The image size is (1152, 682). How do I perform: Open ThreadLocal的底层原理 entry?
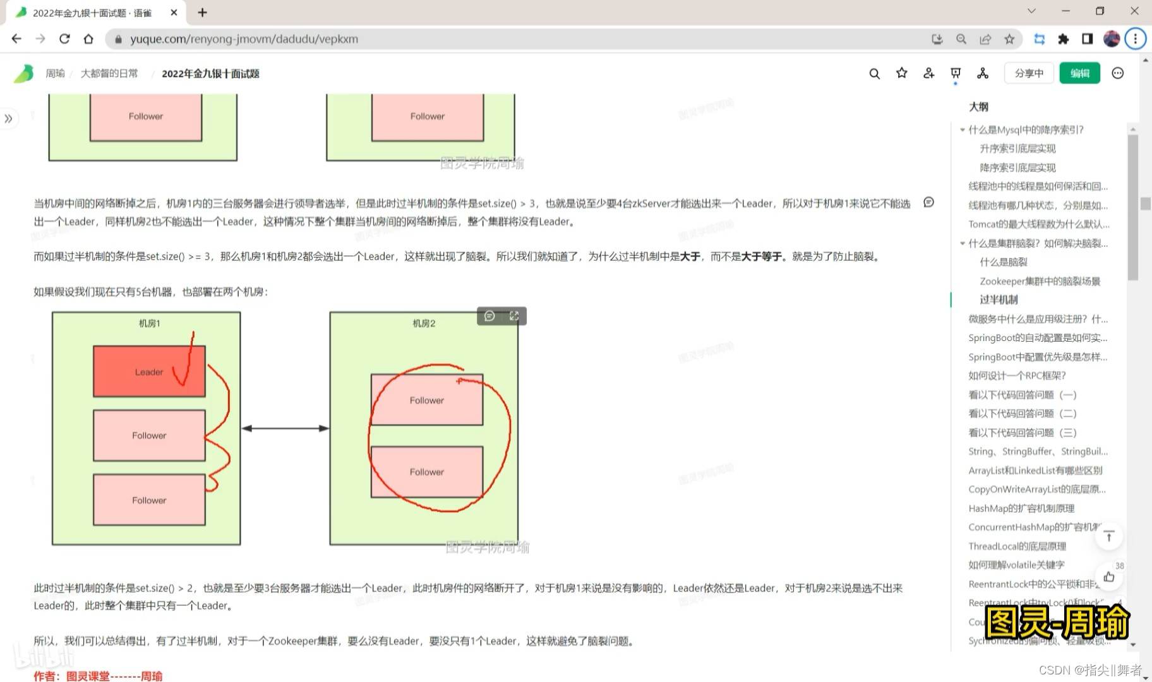click(x=1017, y=546)
